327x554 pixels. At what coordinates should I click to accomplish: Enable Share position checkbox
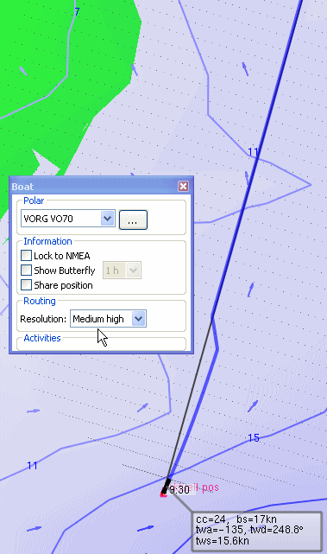coord(26,284)
